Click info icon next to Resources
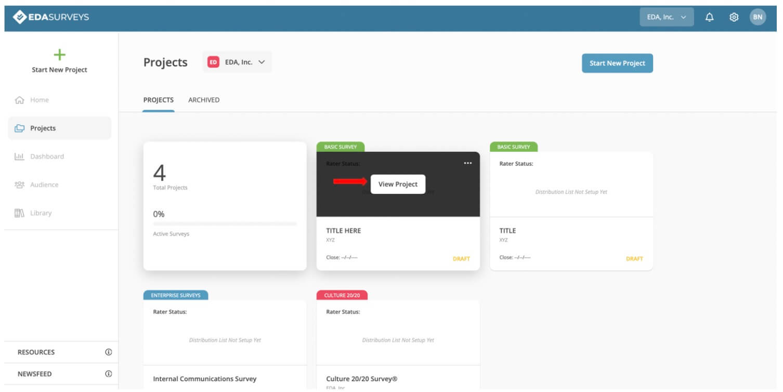This screenshot has width=783, height=392. (x=109, y=352)
